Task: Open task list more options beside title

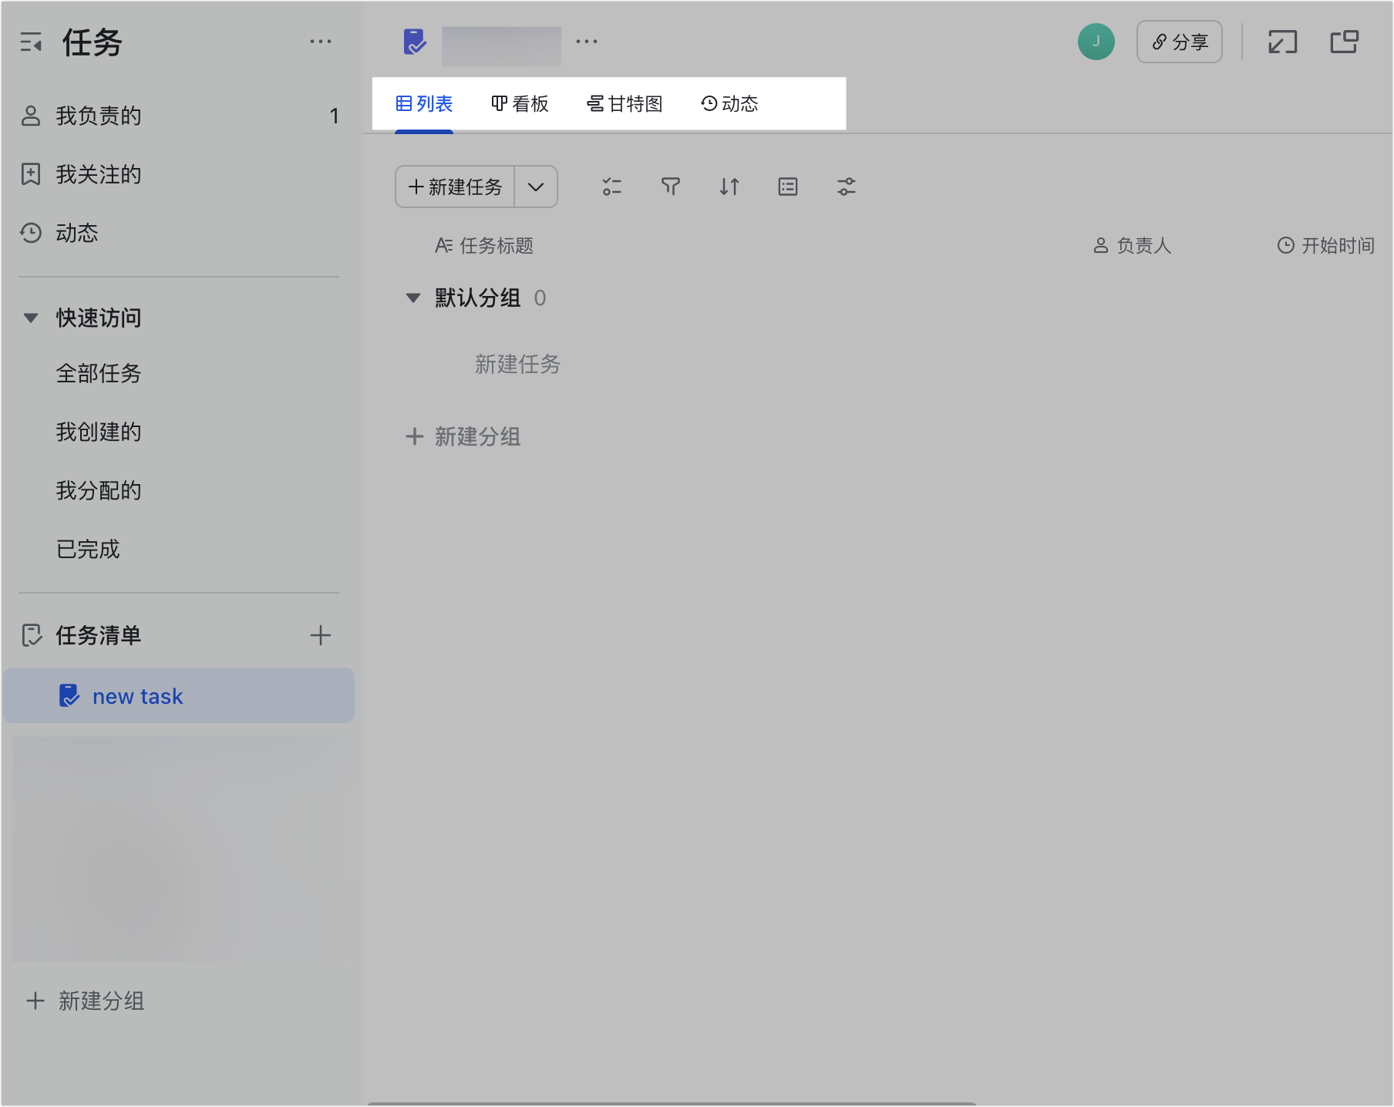Action: pos(586,42)
